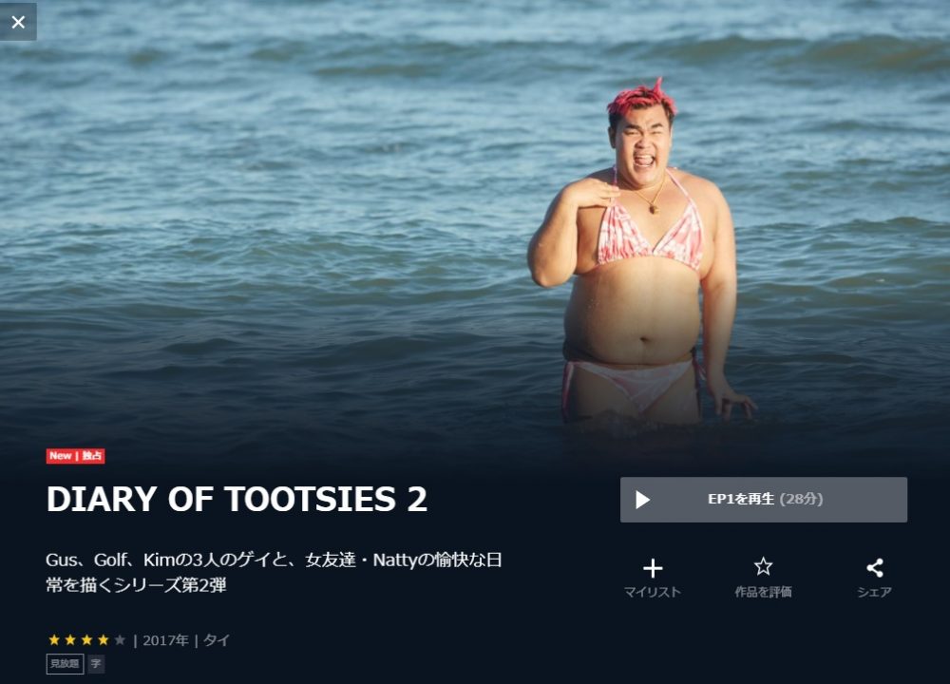This screenshot has height=684, width=950.
Task: Select the シェア label
Action: pyautogui.click(x=875, y=592)
